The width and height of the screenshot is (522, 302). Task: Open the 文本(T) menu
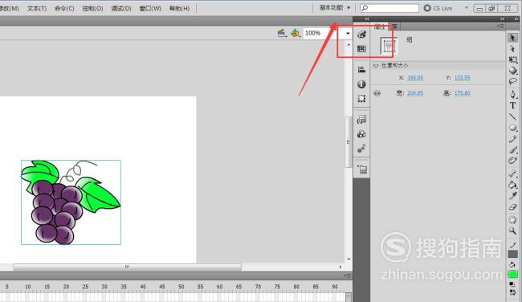point(37,8)
